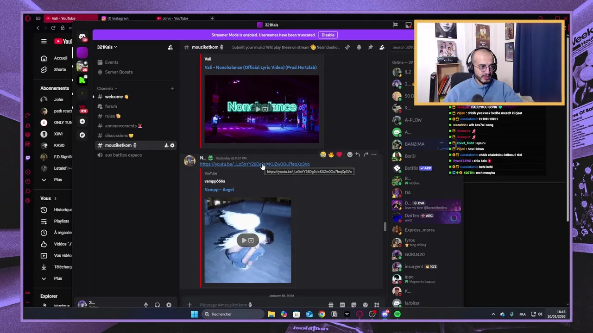Open Discord user settings gear

(169, 305)
